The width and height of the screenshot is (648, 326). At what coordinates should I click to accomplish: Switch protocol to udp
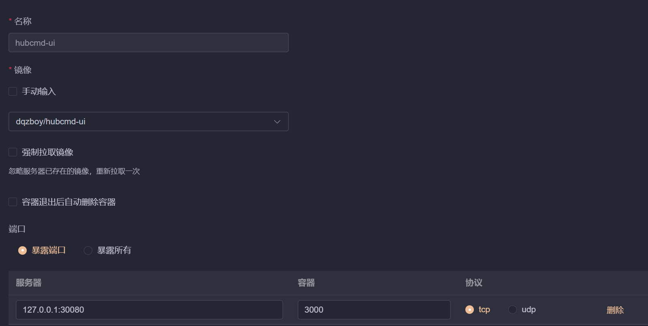(x=512, y=310)
